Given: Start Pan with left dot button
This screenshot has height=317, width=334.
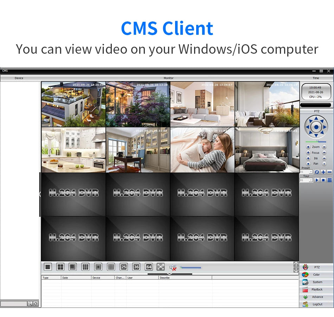Looking at the screenshot, I should (308, 164).
